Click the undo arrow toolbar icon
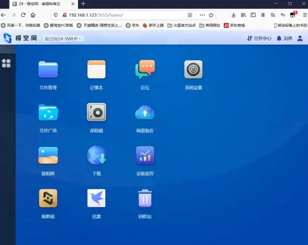This screenshot has height=245, width=308. point(283,15)
